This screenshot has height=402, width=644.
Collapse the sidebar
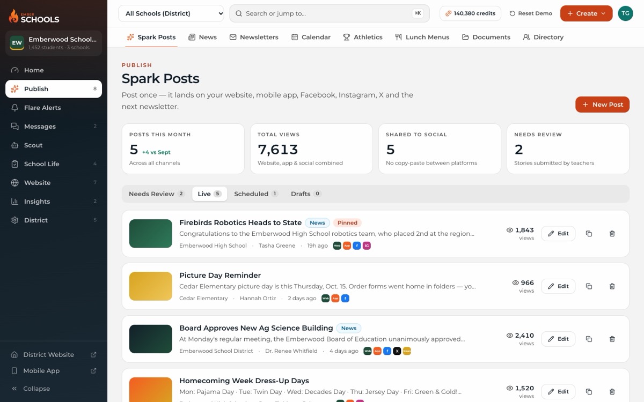tap(54, 389)
